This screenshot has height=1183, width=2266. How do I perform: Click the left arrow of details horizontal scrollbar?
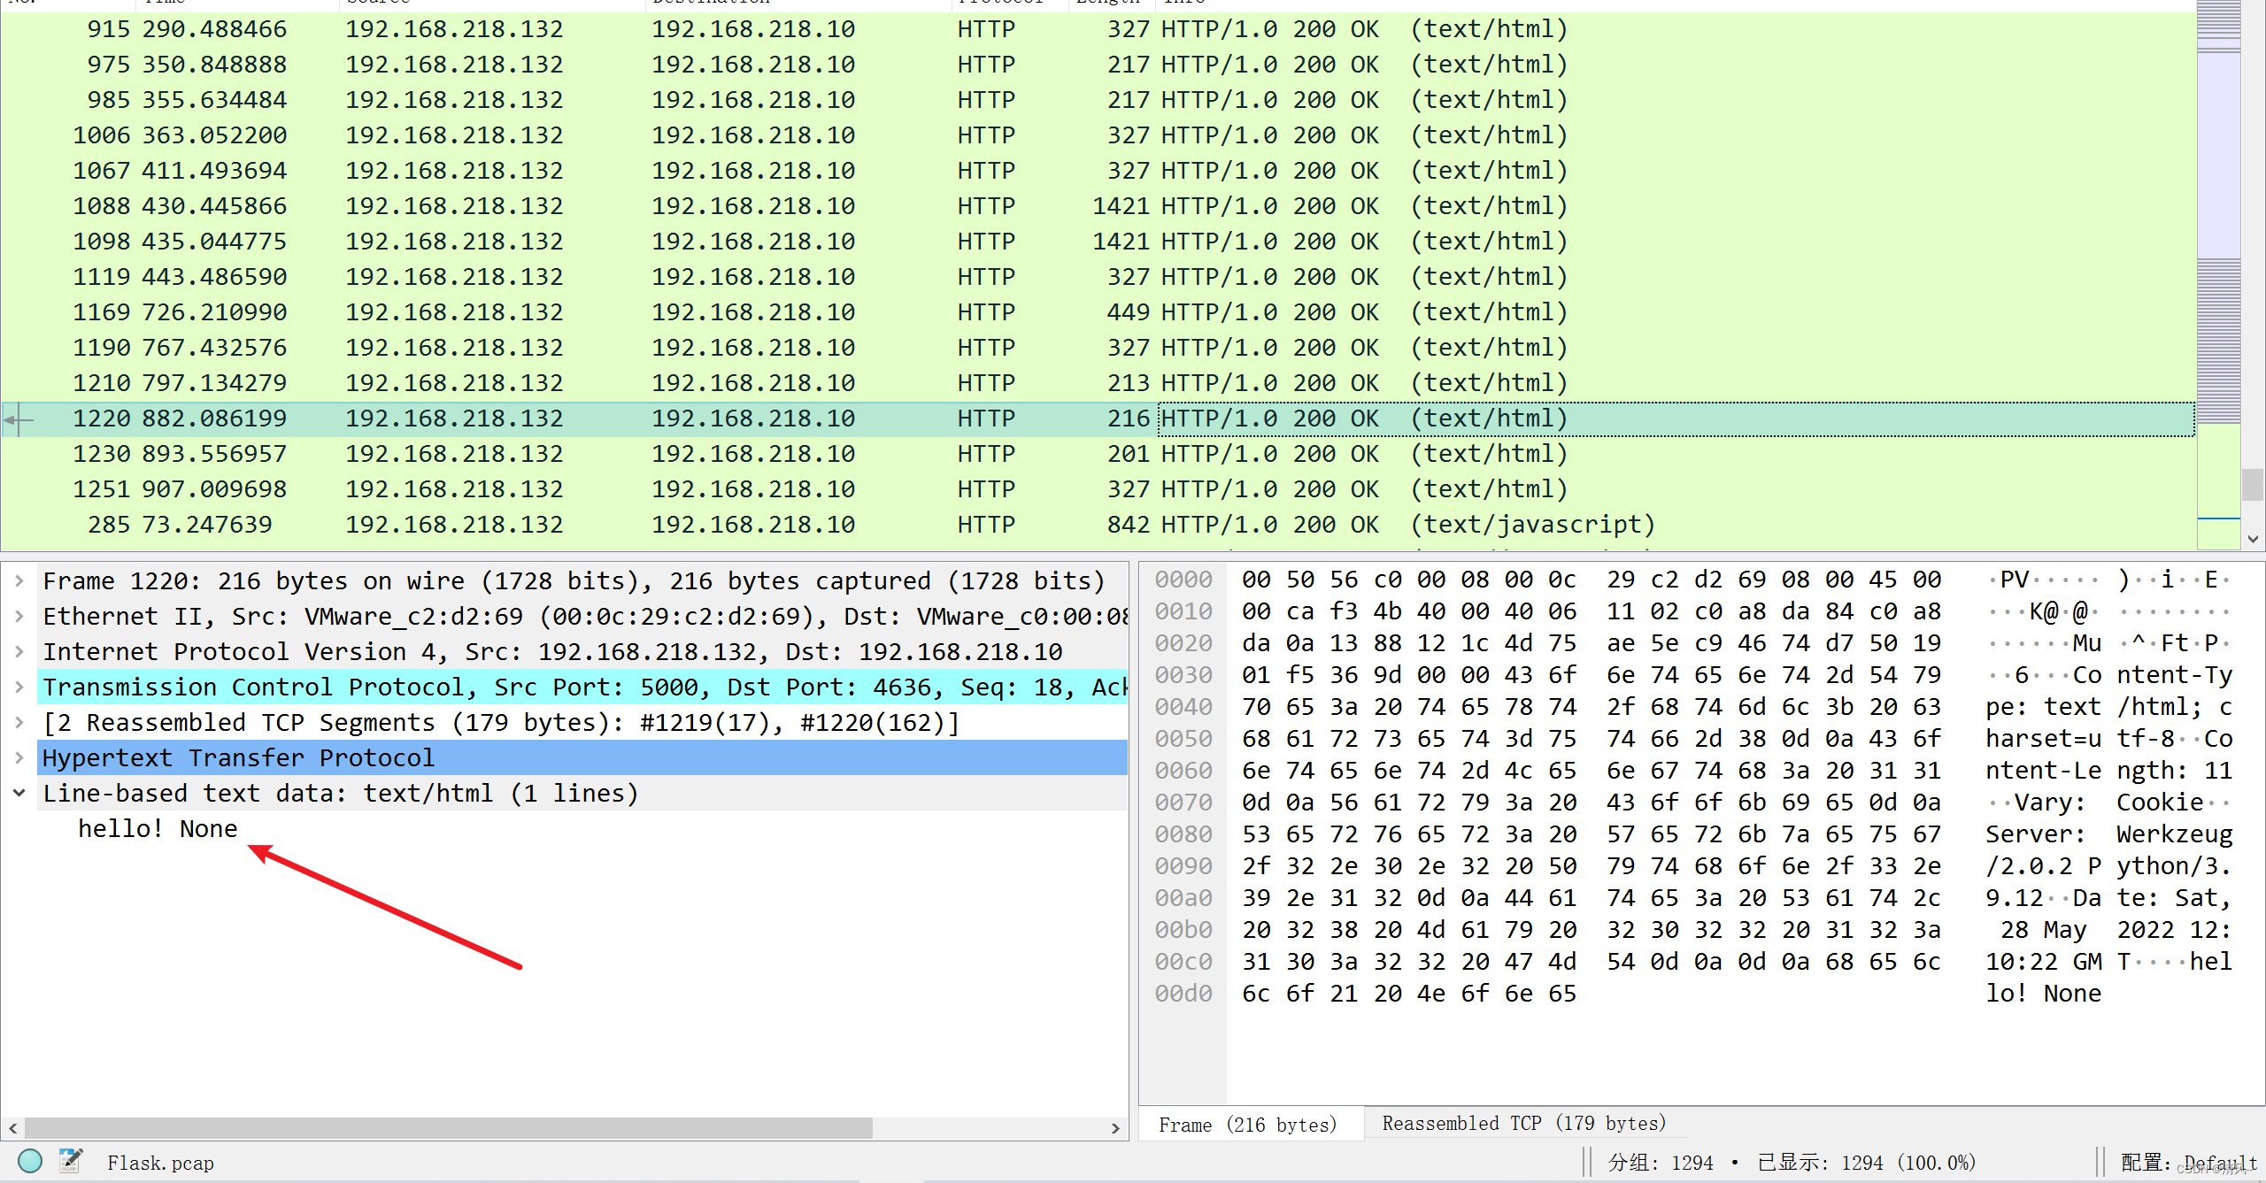click(12, 1128)
